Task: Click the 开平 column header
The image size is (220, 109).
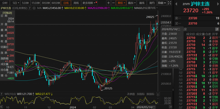Action: point(215,34)
